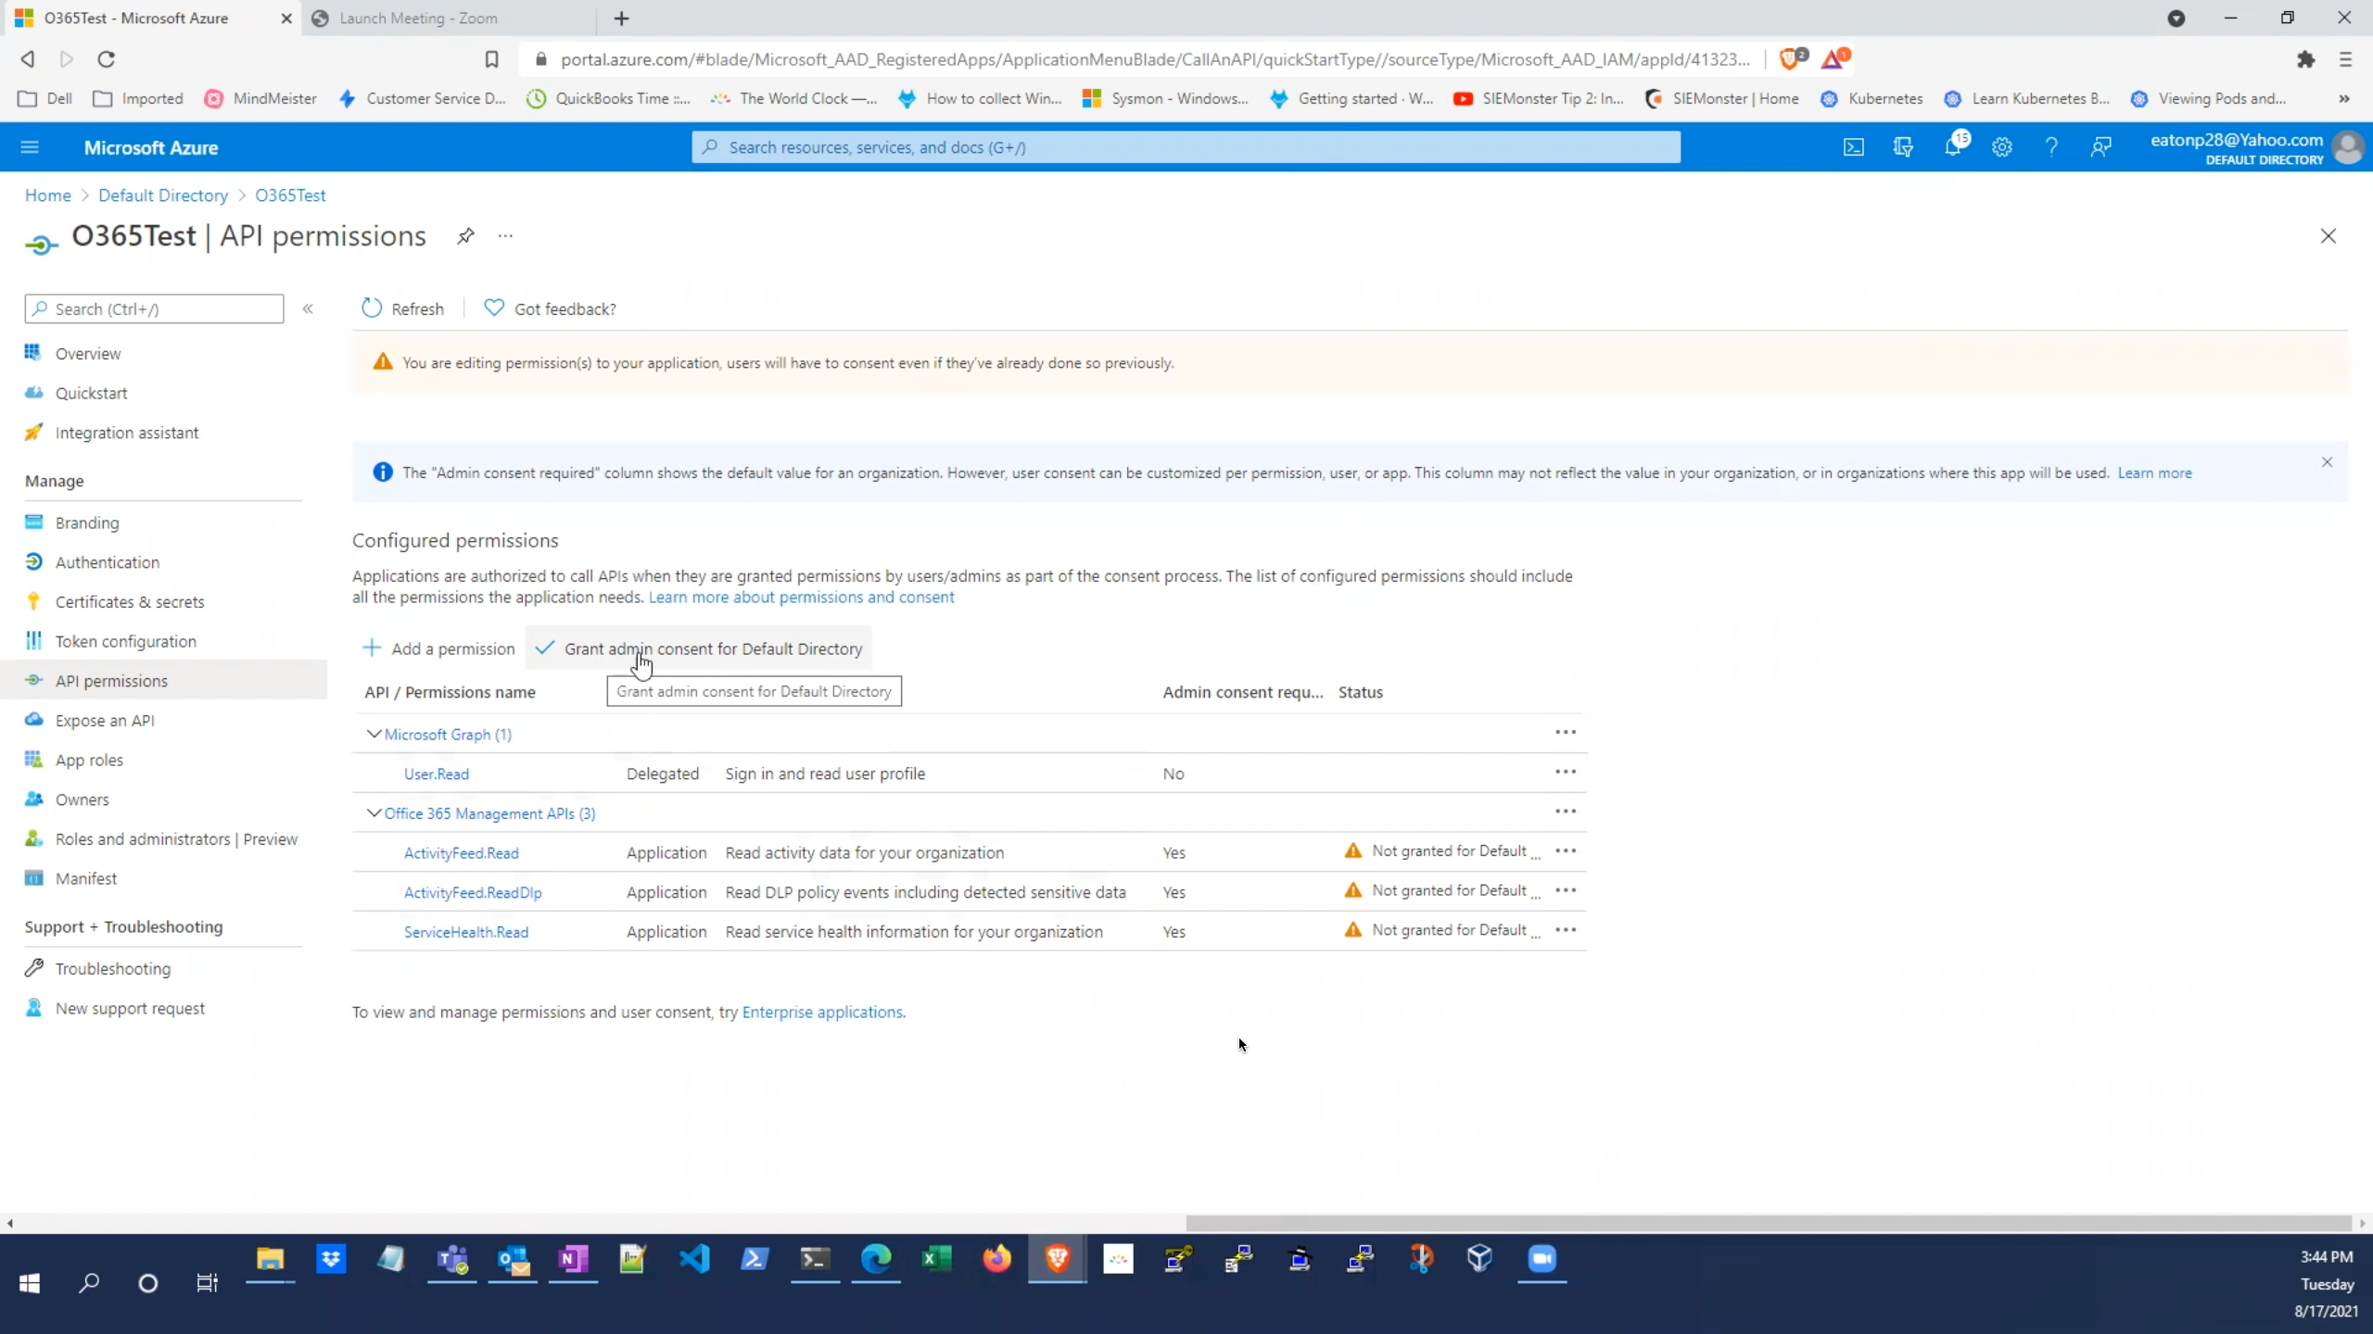Viewport: 2373px width, 1334px height.
Task: Click the Refresh icon above Configured permissions
Action: [371, 308]
